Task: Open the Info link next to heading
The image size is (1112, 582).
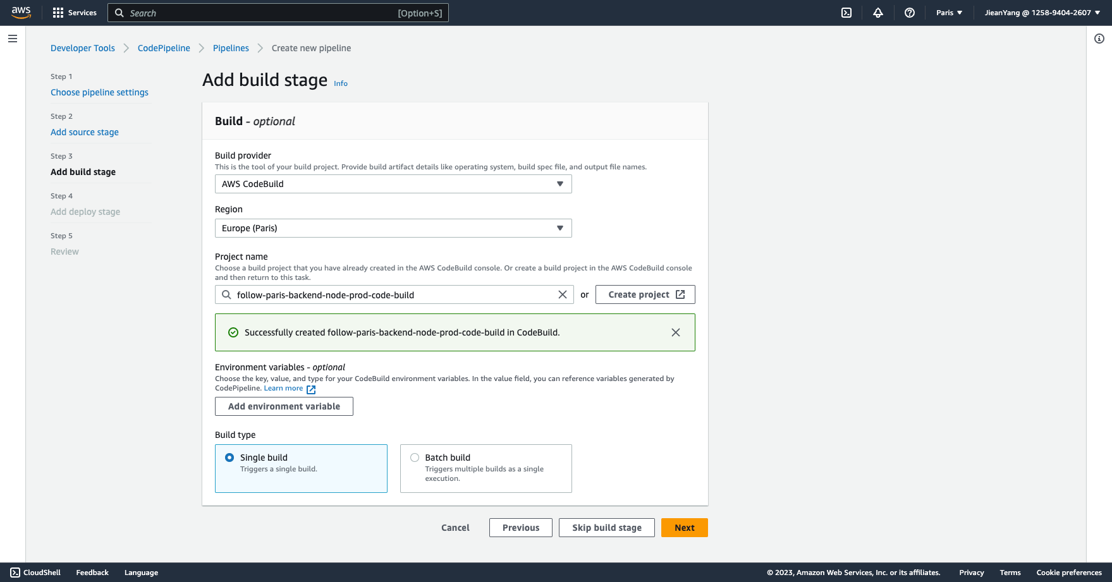Action: pyautogui.click(x=341, y=83)
